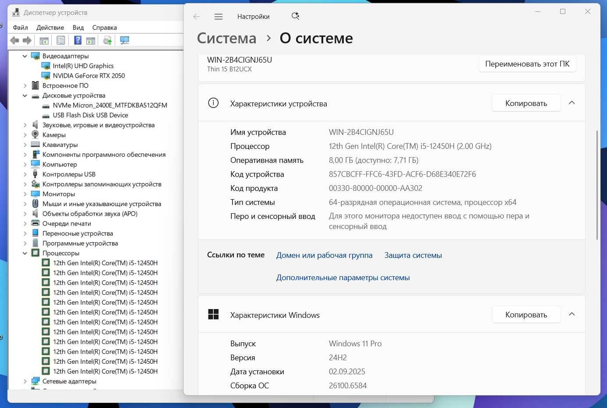Image resolution: width=607 pixels, height=408 pixels.
Task: Click Копировать in Характеристики Windows section
Action: [526, 315]
